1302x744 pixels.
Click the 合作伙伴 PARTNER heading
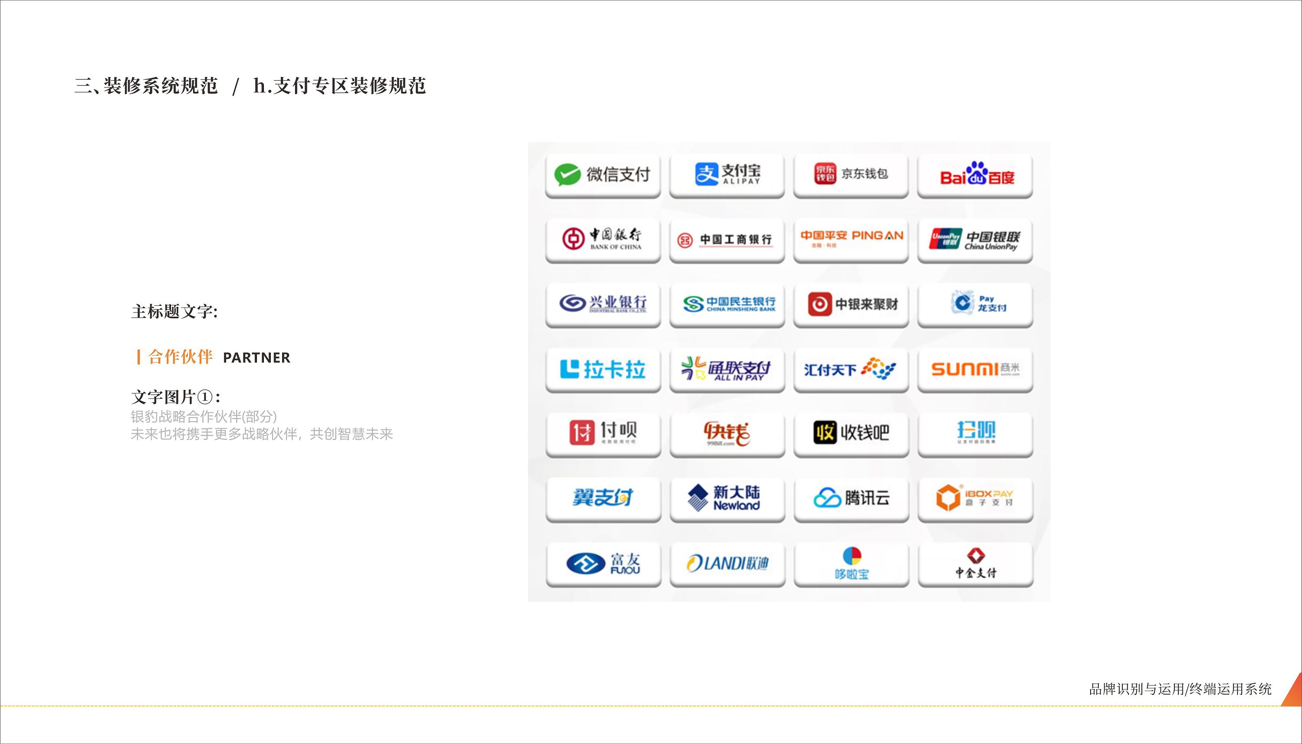pyautogui.click(x=215, y=357)
